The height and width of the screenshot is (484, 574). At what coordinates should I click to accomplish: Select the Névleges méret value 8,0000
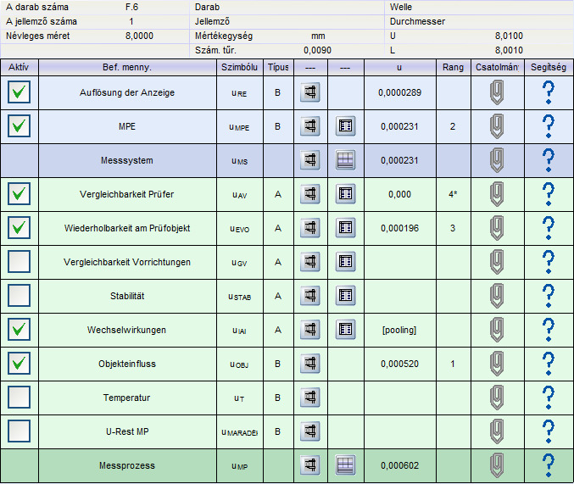pyautogui.click(x=139, y=36)
